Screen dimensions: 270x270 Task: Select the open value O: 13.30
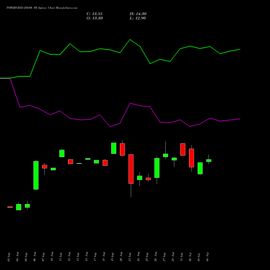[94, 18]
